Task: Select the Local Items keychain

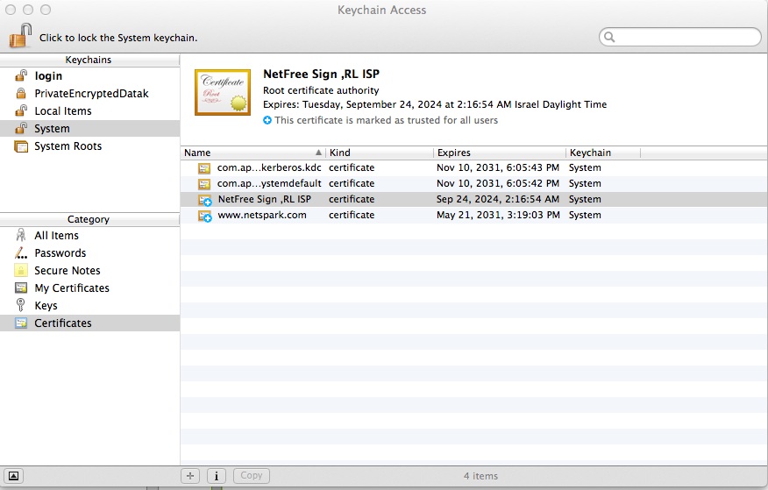Action: (89, 111)
